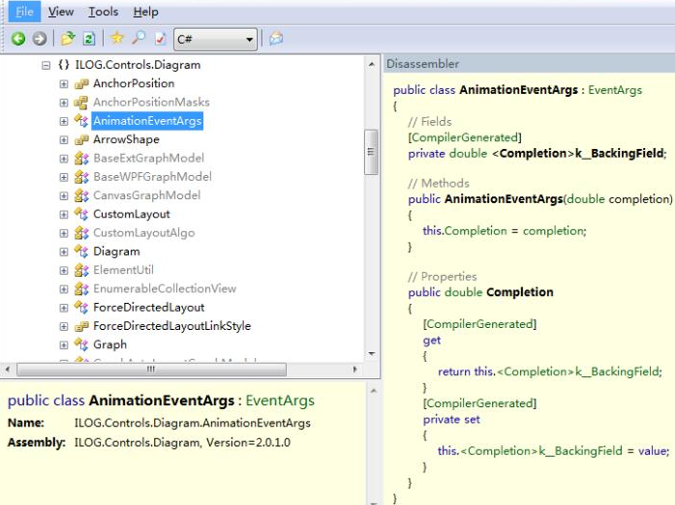Screen dimensions: 675x505
Task: Click the Open assembly folder icon
Action: click(x=68, y=39)
